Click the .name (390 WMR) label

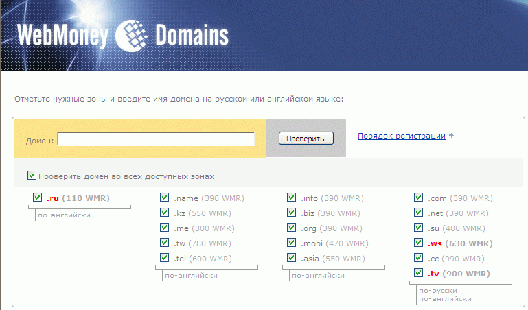pos(209,198)
